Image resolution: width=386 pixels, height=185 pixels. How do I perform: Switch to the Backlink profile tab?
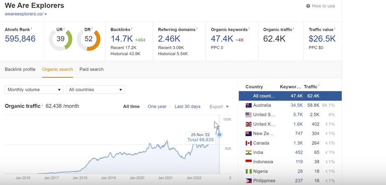pos(20,70)
